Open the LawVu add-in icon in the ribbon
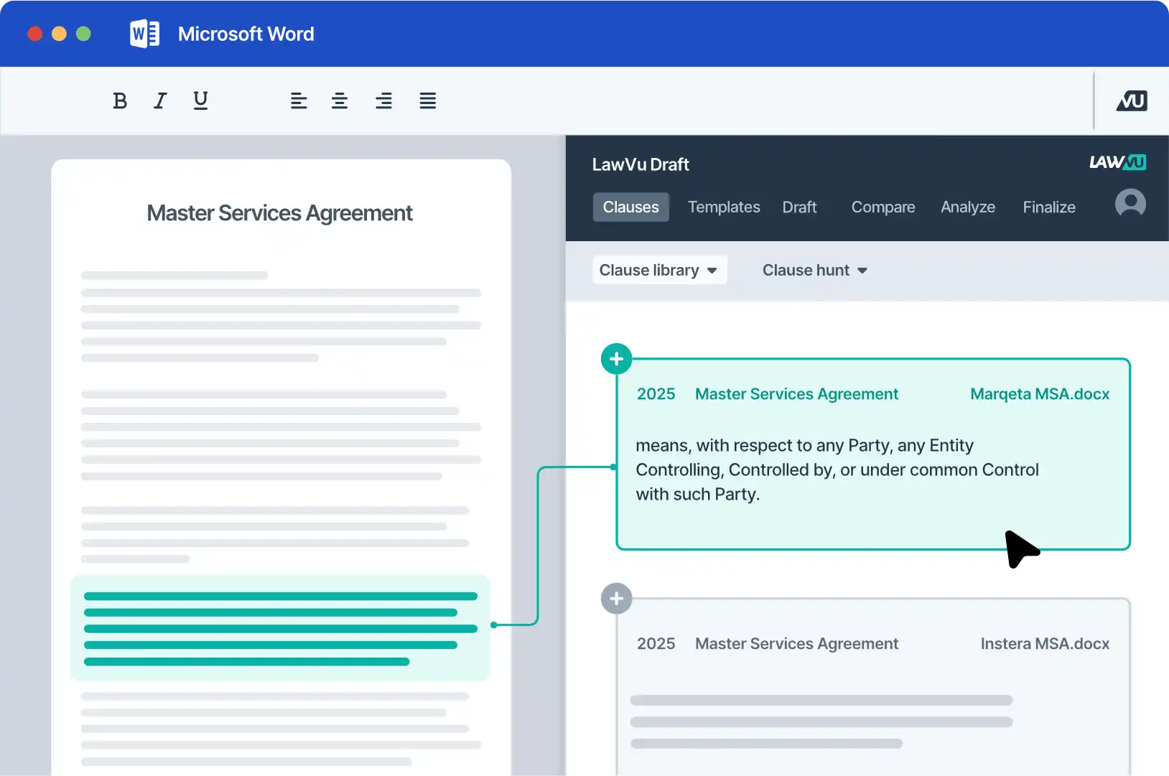Image resolution: width=1169 pixels, height=776 pixels. [x=1131, y=100]
